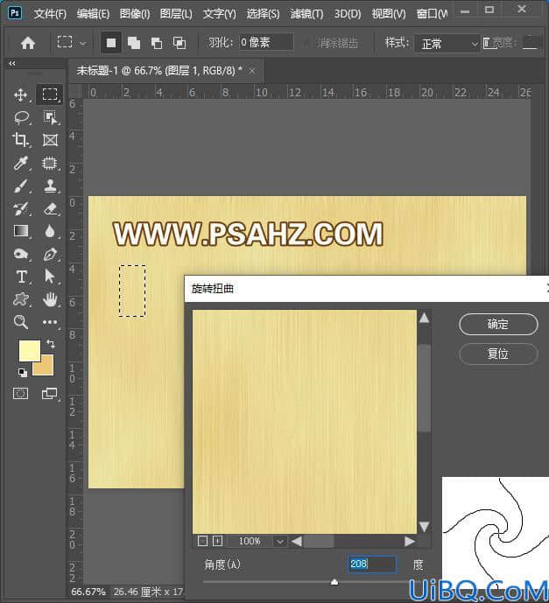
Task: Select the Pen tool
Action: click(50, 254)
